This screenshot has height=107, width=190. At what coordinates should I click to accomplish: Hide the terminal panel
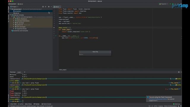pyautogui.click(x=181, y=72)
